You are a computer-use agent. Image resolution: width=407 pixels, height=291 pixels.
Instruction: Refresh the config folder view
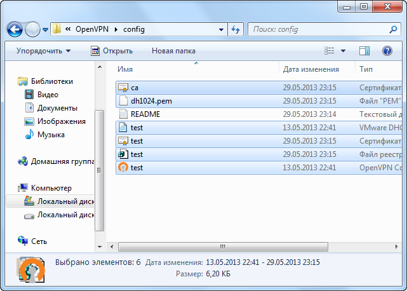pyautogui.click(x=236, y=29)
